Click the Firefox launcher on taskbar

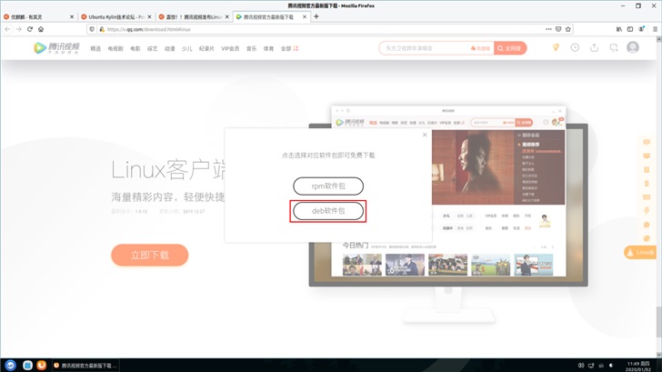point(42,366)
